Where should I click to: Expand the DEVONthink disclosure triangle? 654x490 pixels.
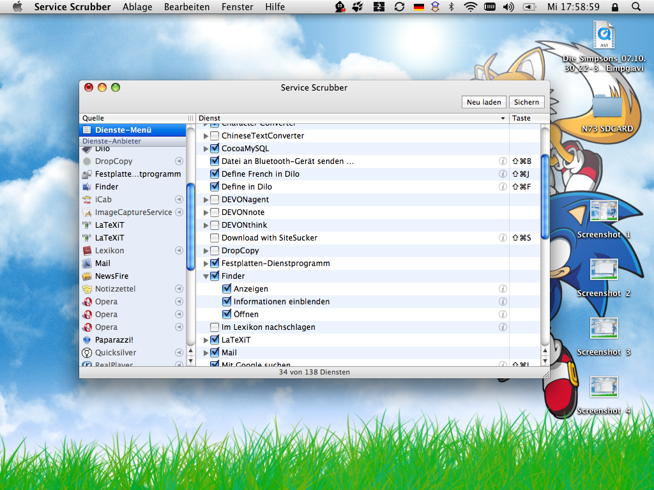pyautogui.click(x=206, y=225)
